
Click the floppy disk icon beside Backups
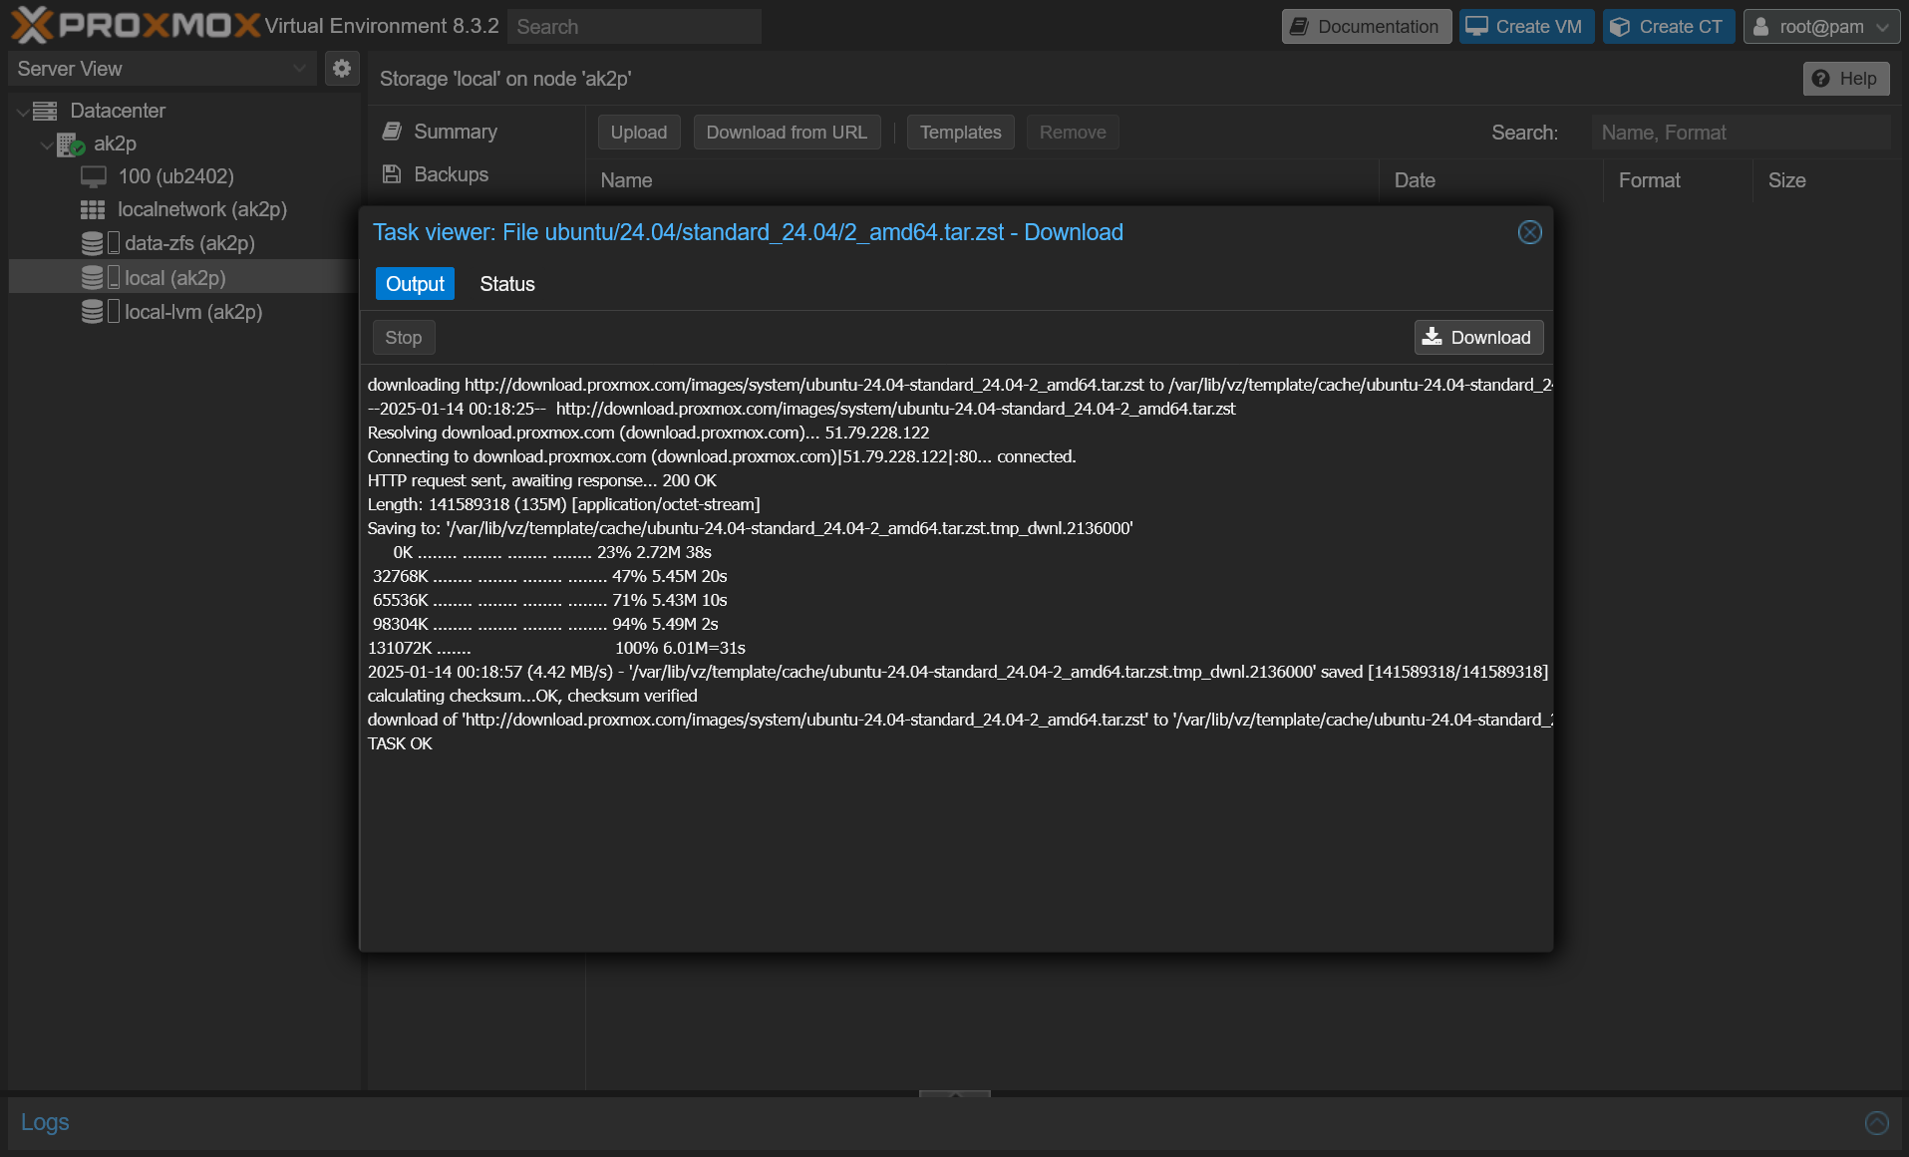click(392, 174)
